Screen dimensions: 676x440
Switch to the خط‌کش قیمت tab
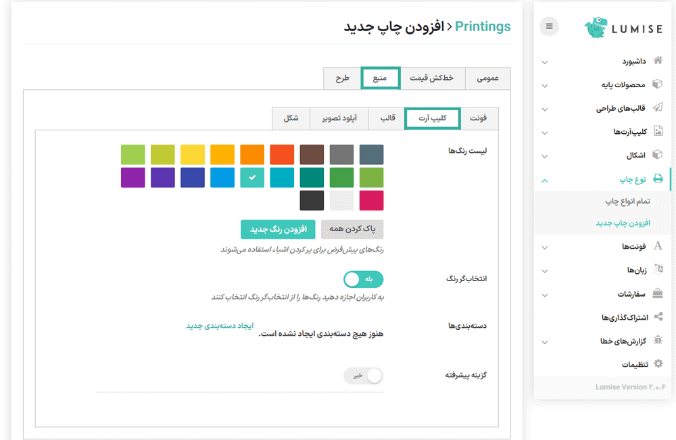[432, 78]
